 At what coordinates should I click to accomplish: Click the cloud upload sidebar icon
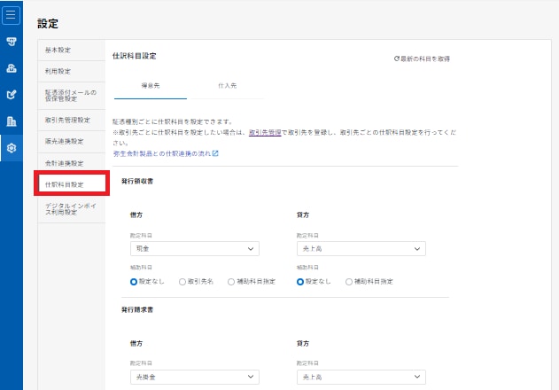pyautogui.click(x=12, y=67)
